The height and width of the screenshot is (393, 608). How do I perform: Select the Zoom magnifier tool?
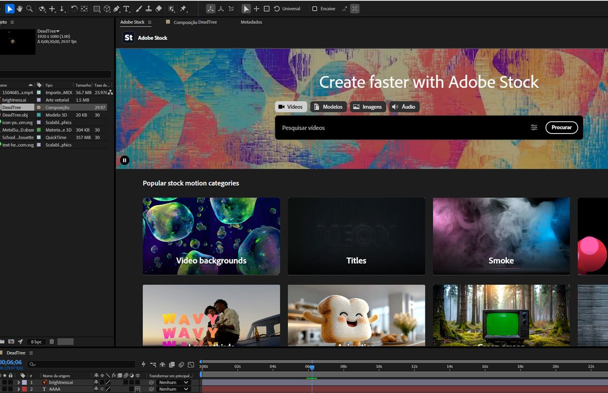29,9
